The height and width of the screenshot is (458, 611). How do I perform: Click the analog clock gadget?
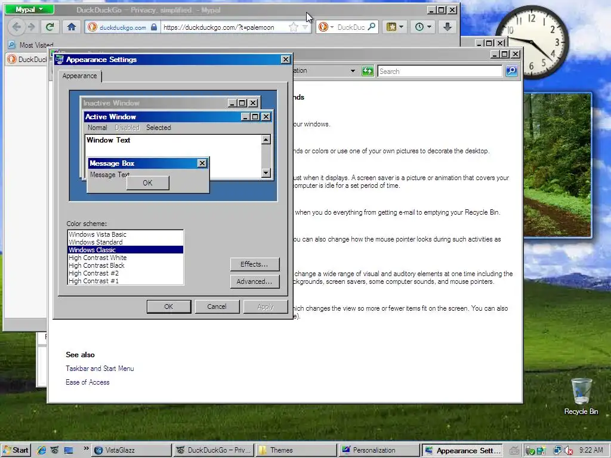(x=532, y=42)
